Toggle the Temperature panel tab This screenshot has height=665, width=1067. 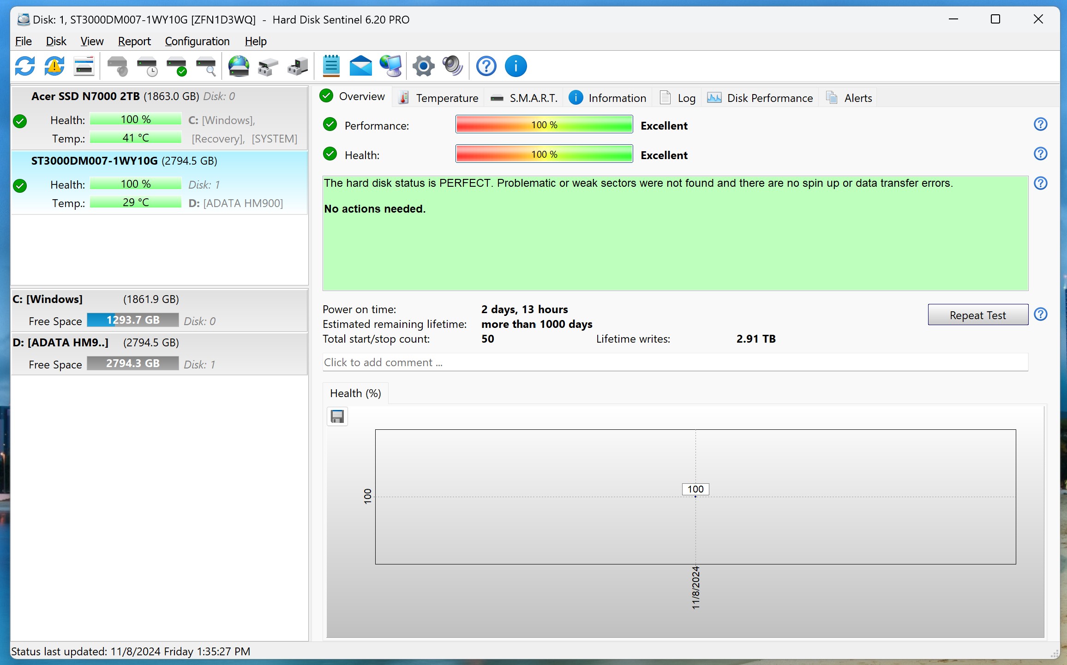tap(444, 97)
